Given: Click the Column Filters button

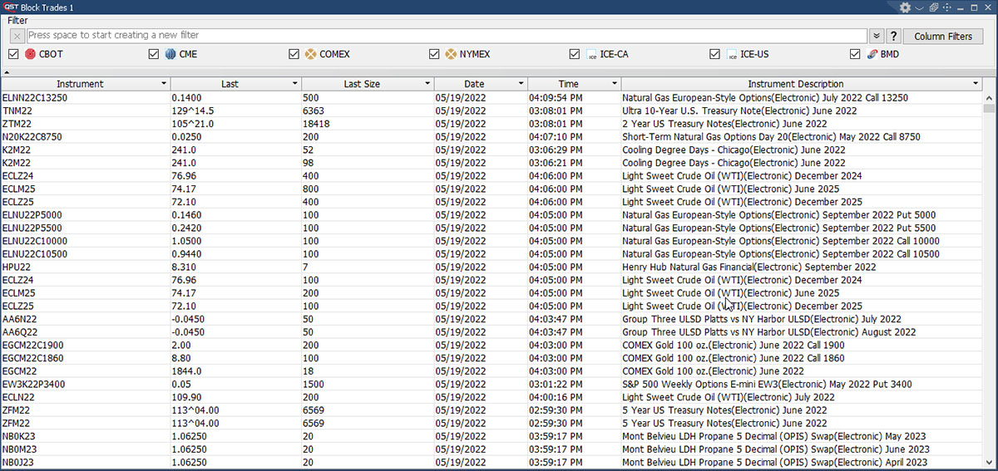Looking at the screenshot, I should 942,37.
